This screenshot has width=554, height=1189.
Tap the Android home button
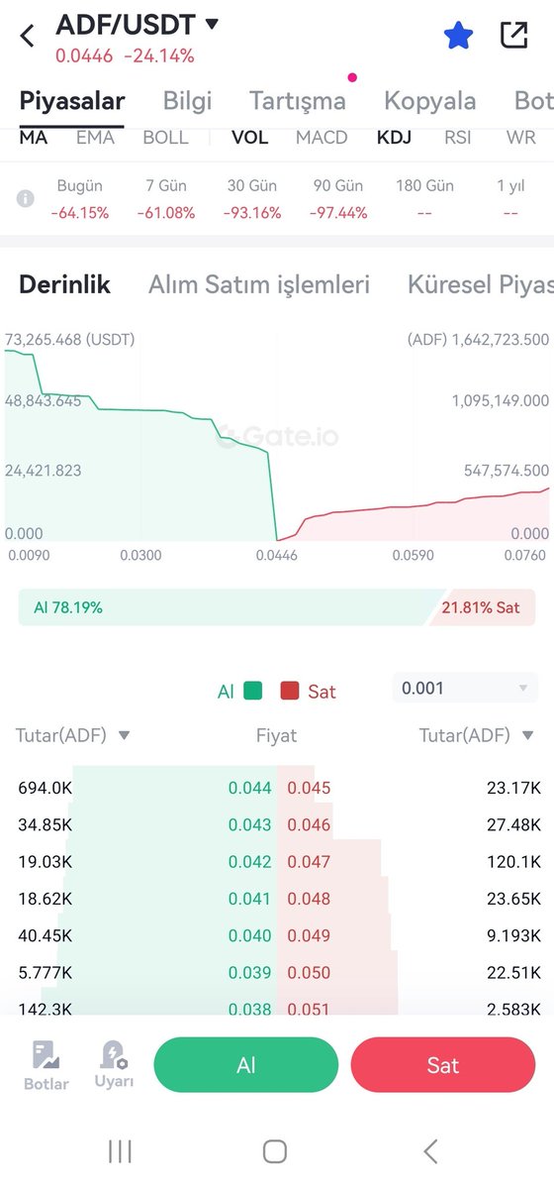click(275, 1151)
